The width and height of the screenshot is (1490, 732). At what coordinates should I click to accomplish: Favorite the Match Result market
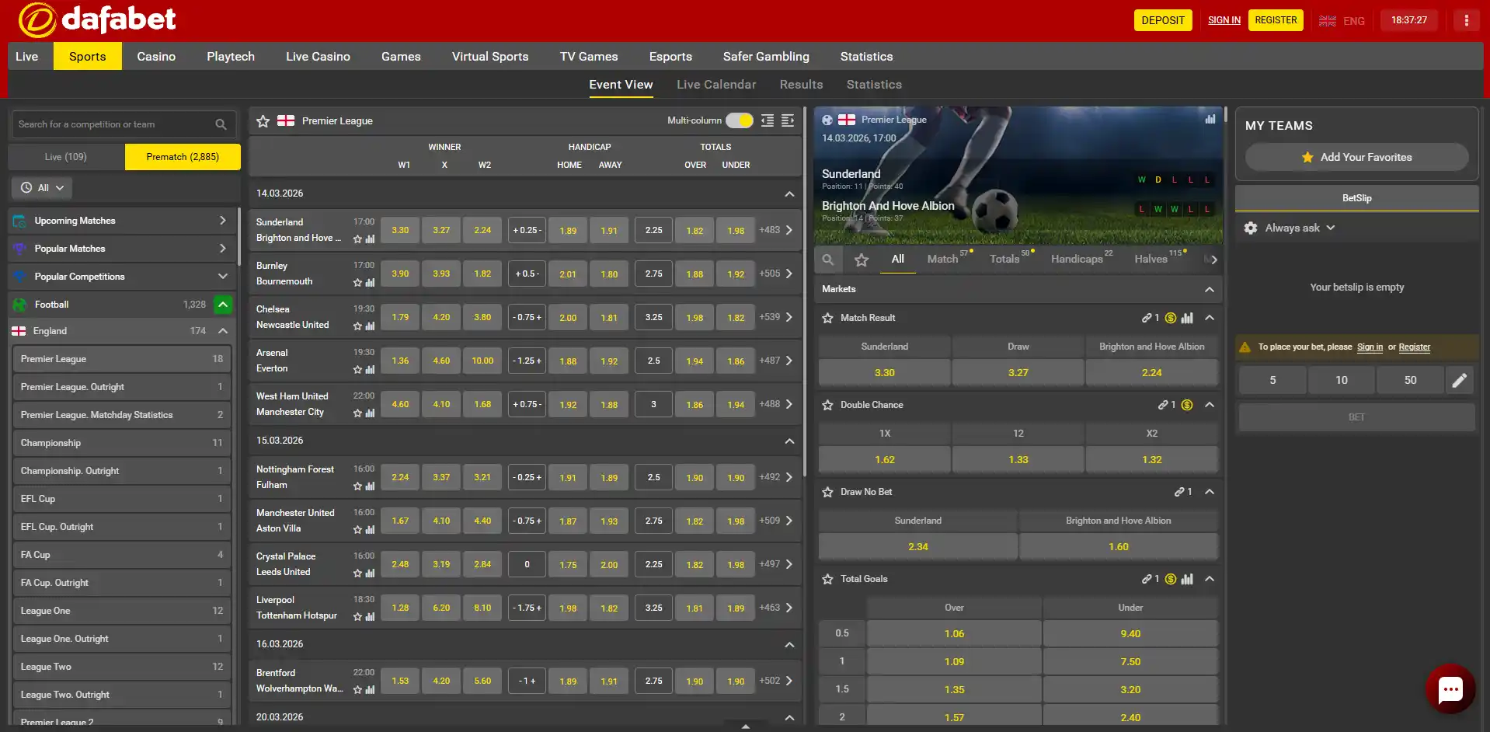[828, 318]
